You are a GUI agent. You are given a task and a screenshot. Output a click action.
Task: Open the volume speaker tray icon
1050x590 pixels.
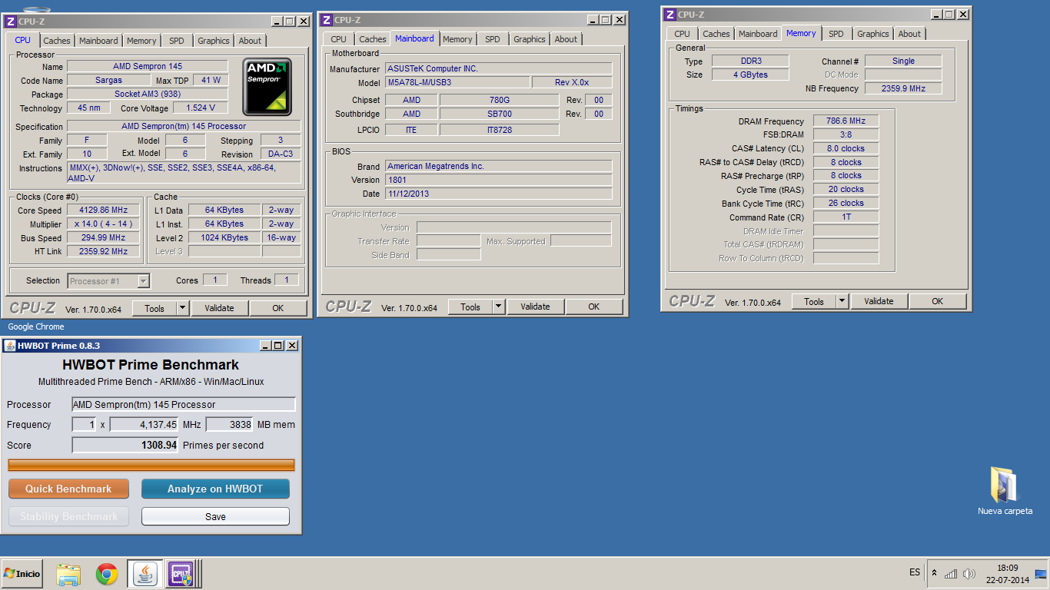[969, 574]
